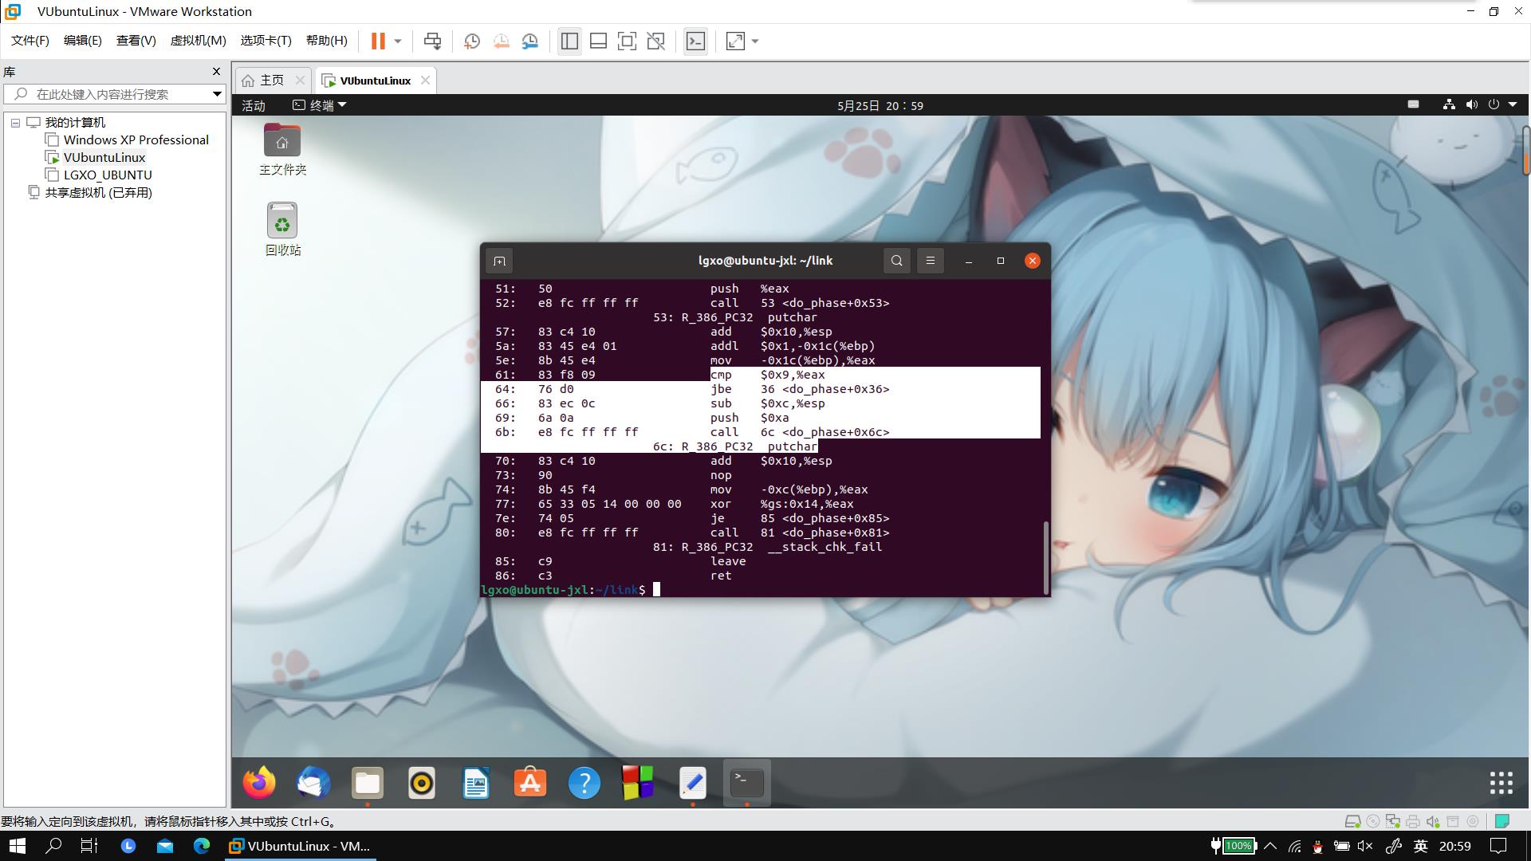Open Microsoft Edge from the taskbar
Viewport: 1531px width, 861px height.
(x=201, y=846)
